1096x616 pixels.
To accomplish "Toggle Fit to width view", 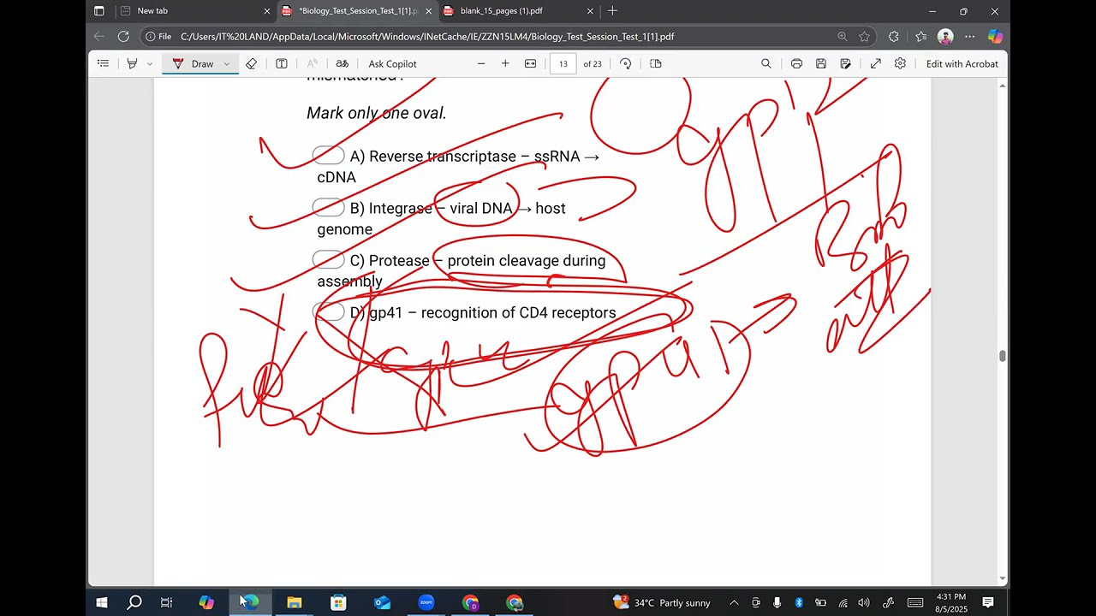I will [x=530, y=63].
